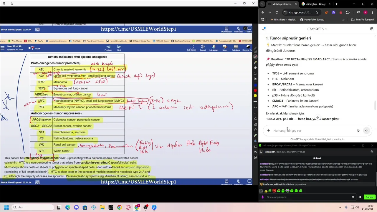The height and width of the screenshot is (212, 377).
Task: Open the Chrome Extensions puzzle menu
Action: pyautogui.click(x=348, y=12)
